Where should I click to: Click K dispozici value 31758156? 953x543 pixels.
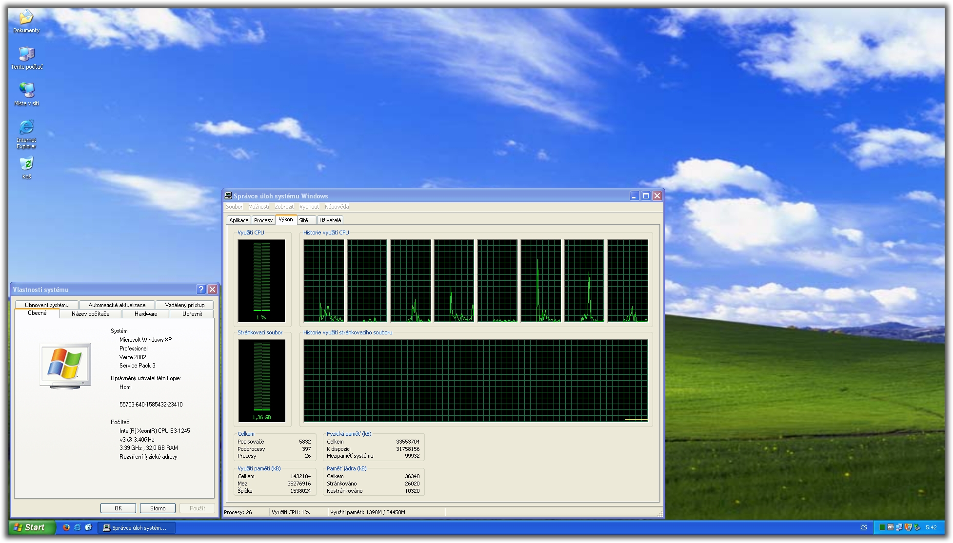(x=408, y=449)
